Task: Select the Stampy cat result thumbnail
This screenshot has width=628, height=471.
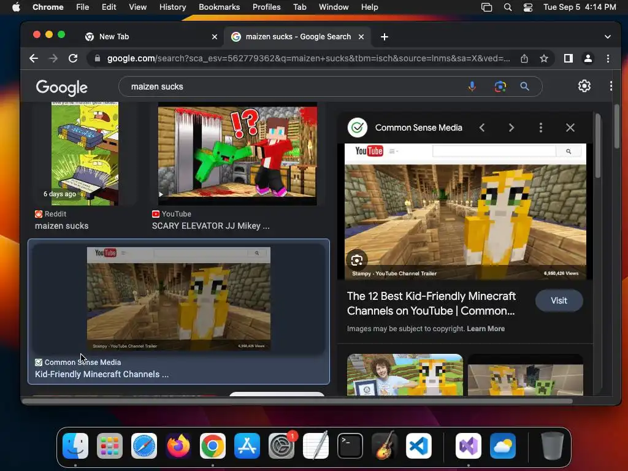Action: pos(178,299)
